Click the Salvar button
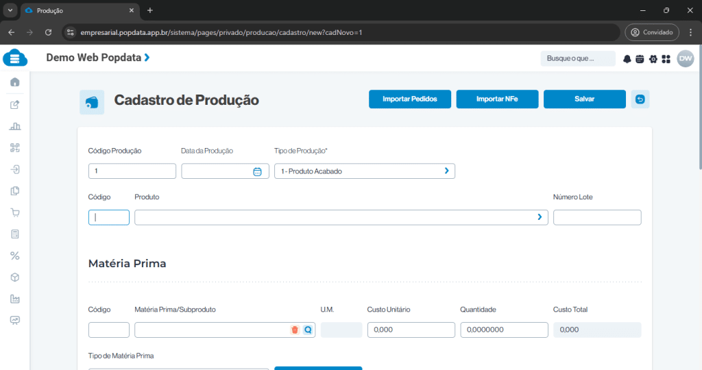 tap(584, 99)
